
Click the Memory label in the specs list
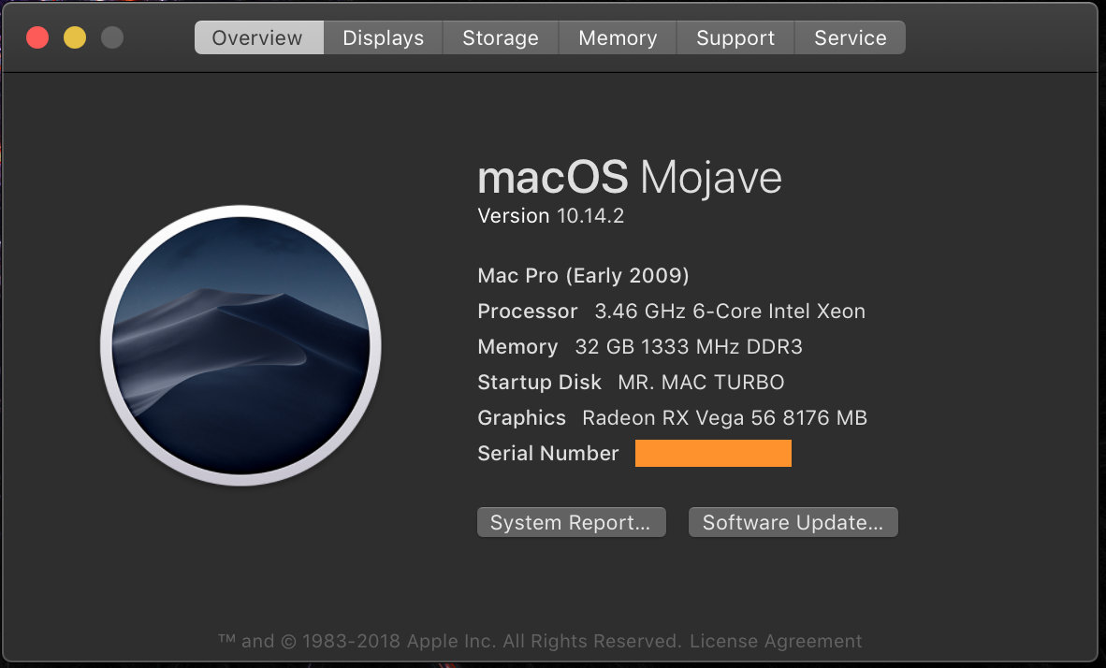(517, 346)
